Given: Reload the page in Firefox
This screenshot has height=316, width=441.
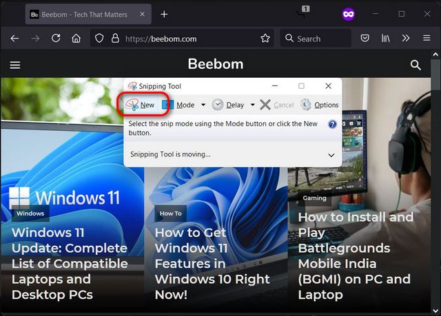Looking at the screenshot, I should (56, 39).
